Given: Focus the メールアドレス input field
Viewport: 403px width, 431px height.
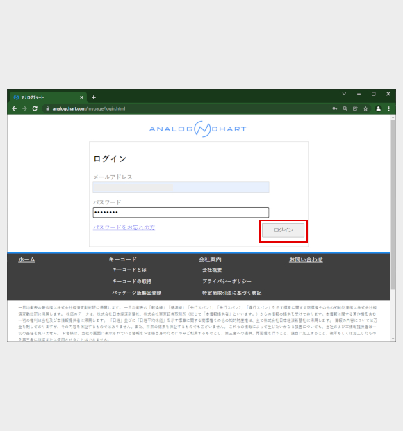Looking at the screenshot, I should [181, 187].
